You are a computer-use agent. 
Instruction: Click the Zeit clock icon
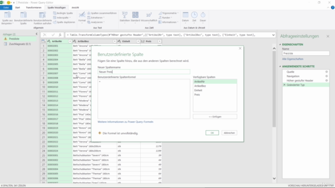[x=194, y=15]
